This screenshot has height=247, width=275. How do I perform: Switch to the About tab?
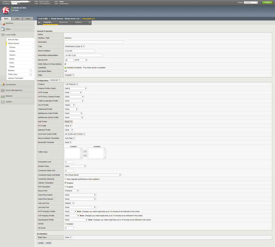click(28, 19)
